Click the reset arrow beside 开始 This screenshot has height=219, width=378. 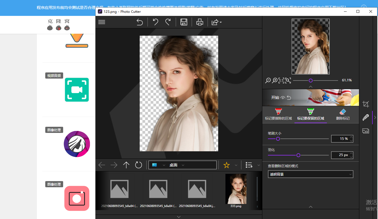click(x=289, y=98)
